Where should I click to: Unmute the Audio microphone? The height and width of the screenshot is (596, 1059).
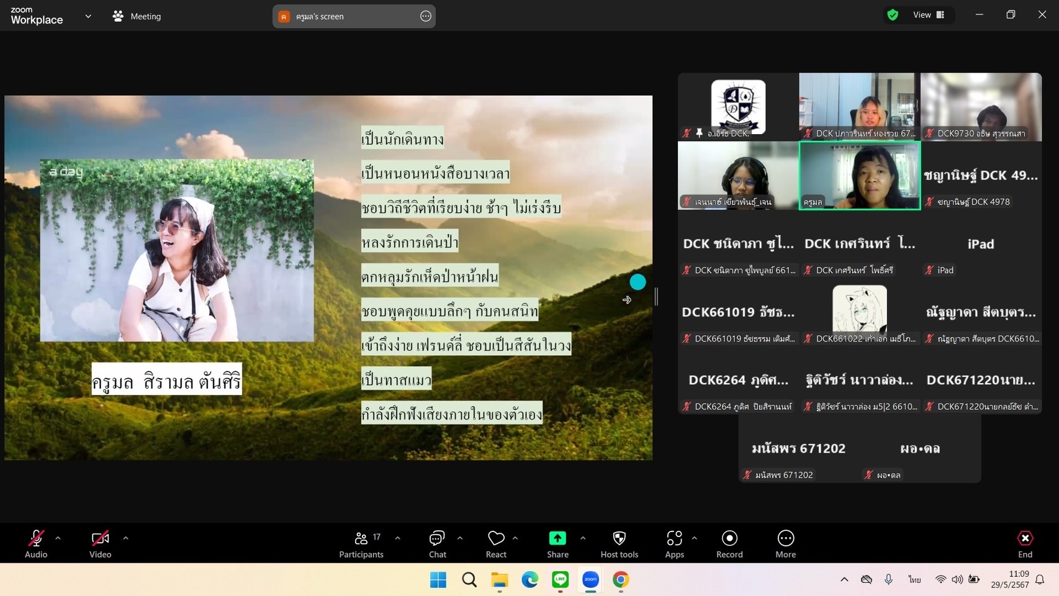(36, 543)
